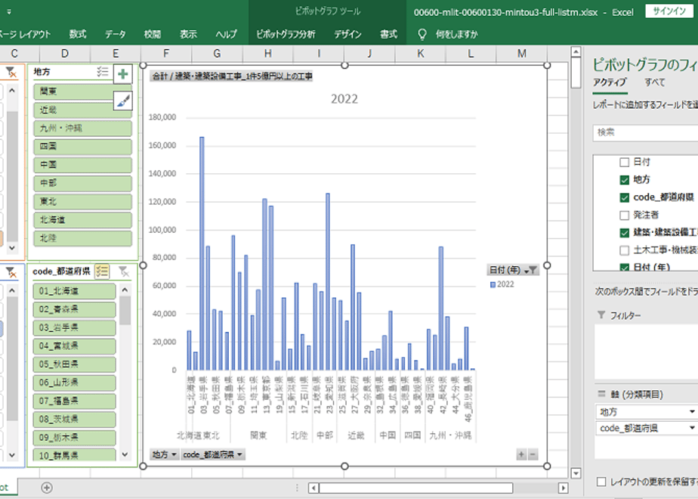Select 01_北海道 in prefecture slicer
This screenshot has width=698, height=499.
click(74, 291)
